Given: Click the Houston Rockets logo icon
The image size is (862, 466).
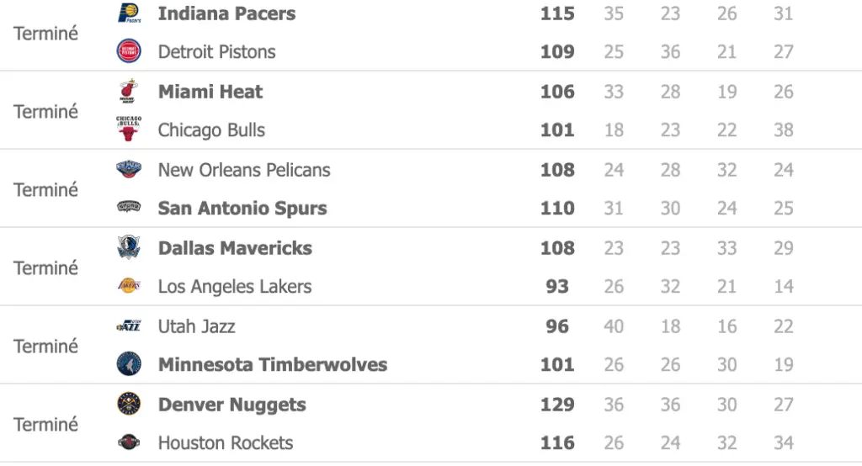Looking at the screenshot, I should pyautogui.click(x=129, y=442).
